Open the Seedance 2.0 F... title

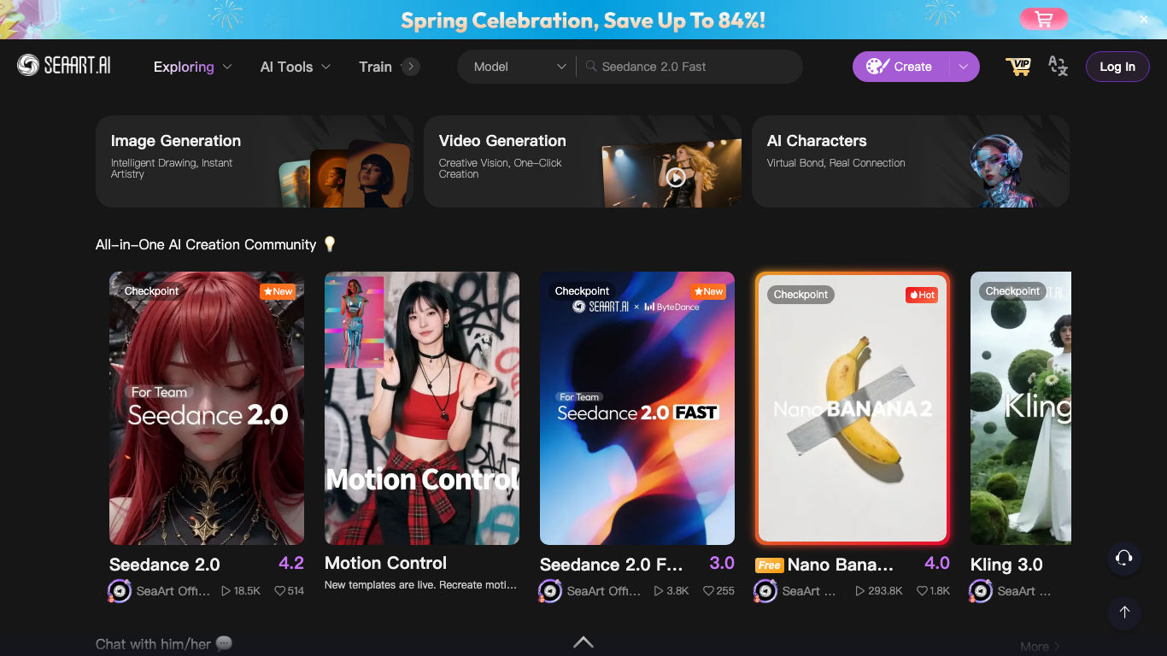612,565
